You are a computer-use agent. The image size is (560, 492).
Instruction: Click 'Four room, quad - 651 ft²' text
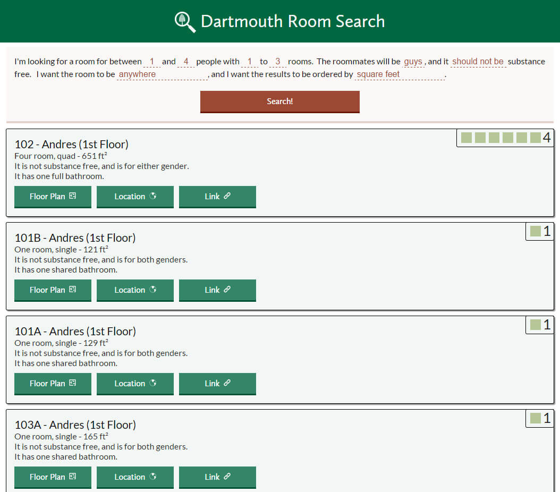click(x=61, y=156)
